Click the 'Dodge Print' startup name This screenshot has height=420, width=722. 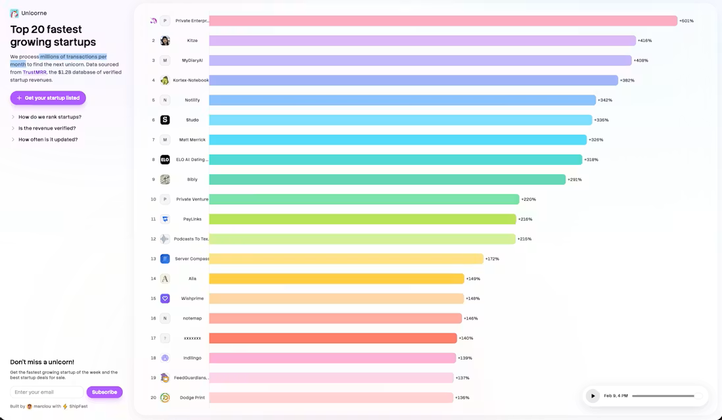tap(192, 398)
